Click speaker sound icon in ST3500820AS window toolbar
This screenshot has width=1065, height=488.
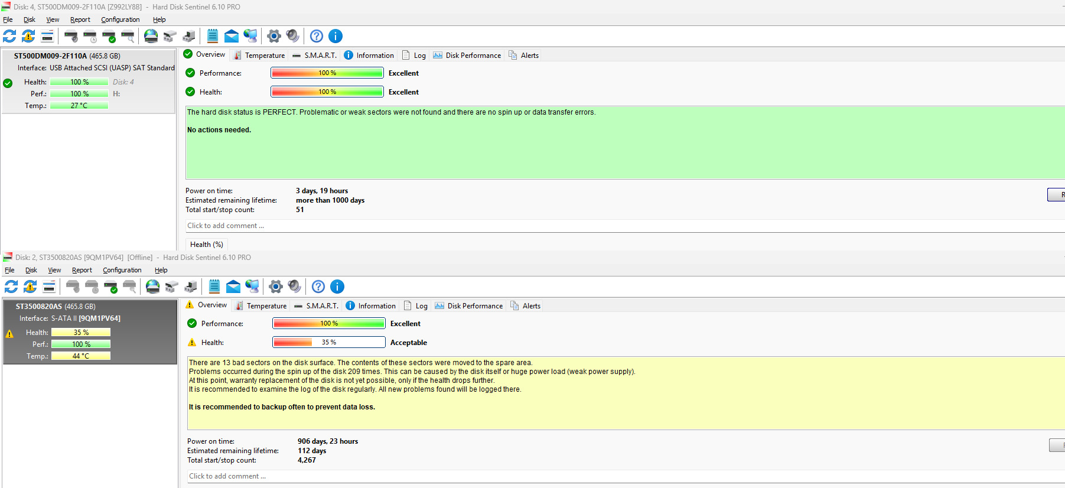pyautogui.click(x=294, y=287)
